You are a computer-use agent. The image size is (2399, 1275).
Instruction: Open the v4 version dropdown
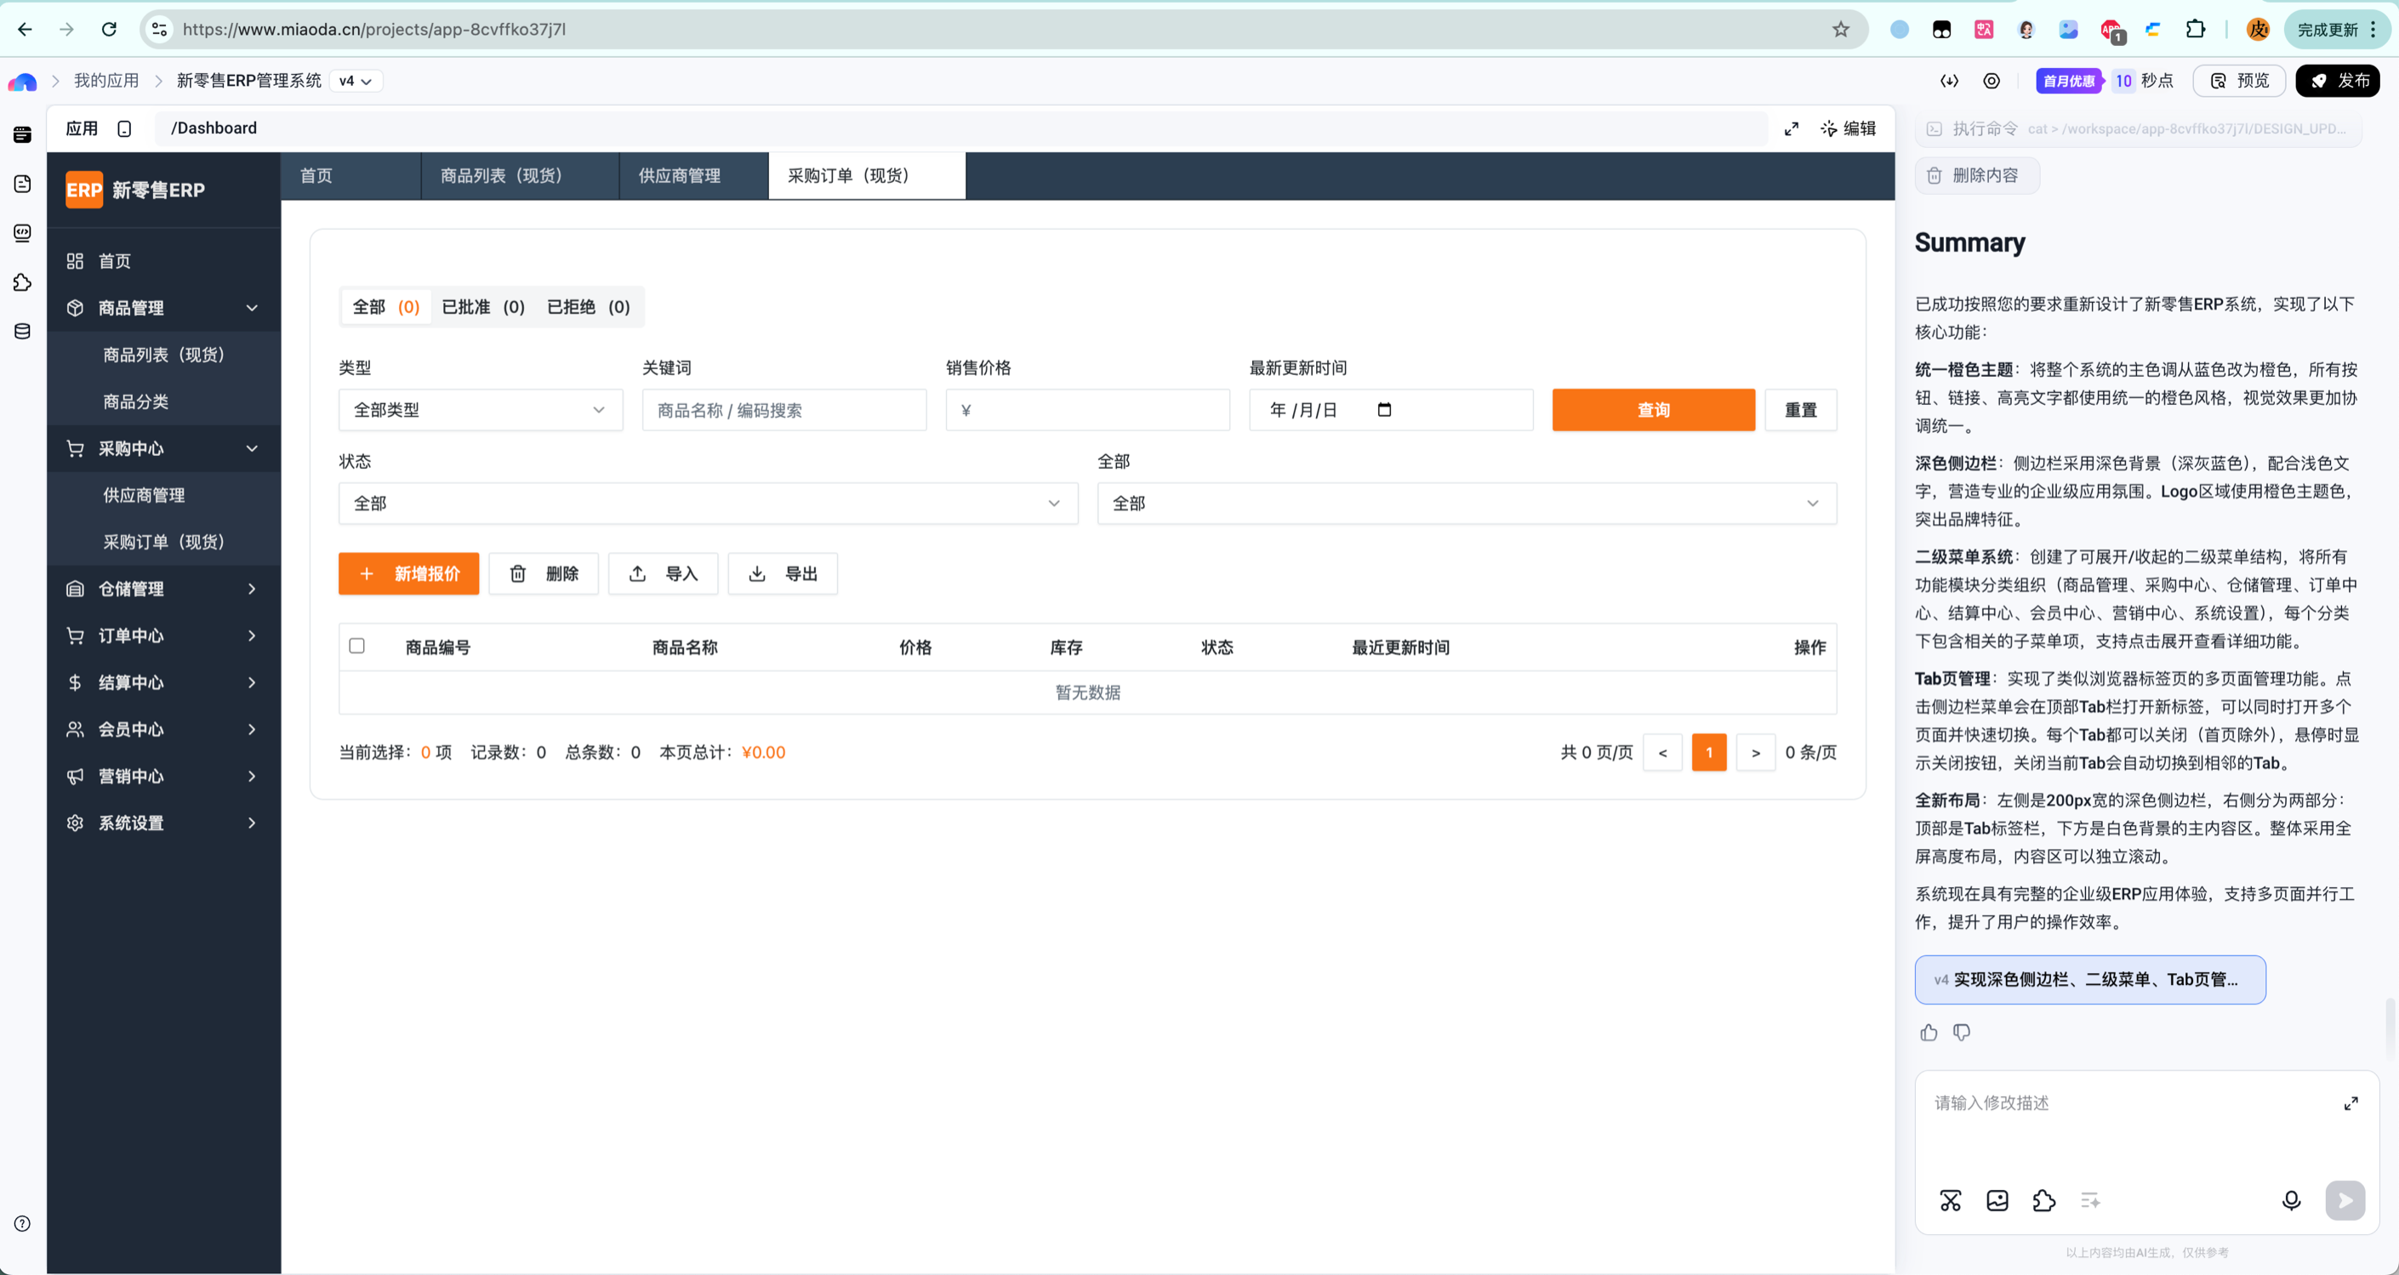(355, 81)
